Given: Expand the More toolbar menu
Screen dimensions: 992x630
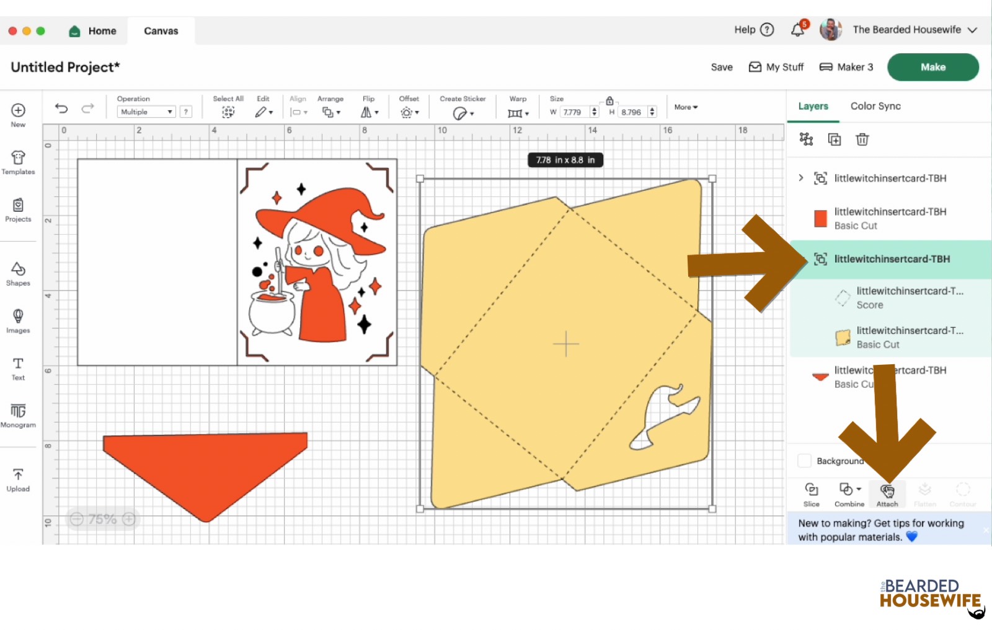Looking at the screenshot, I should (686, 107).
